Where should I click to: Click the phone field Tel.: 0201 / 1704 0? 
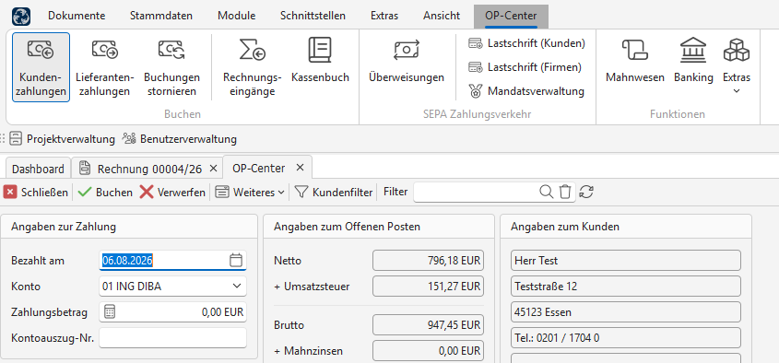tap(625, 338)
